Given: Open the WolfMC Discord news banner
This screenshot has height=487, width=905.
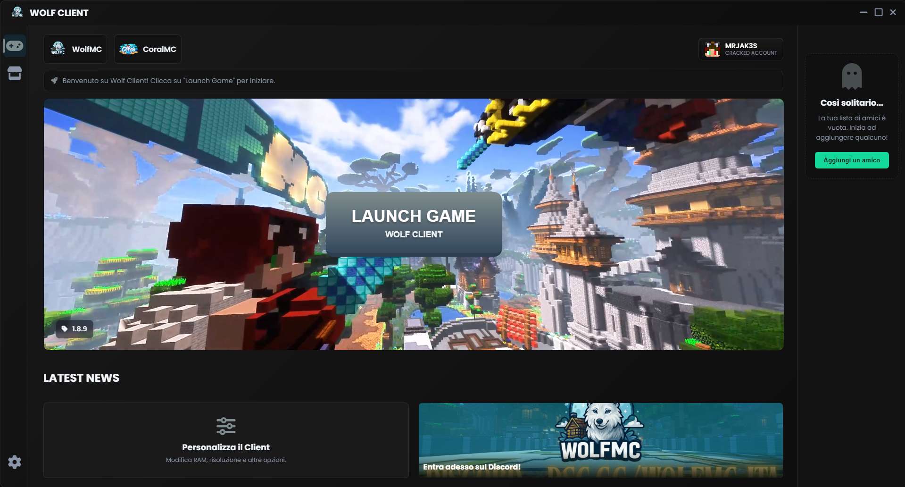Looking at the screenshot, I should 600,440.
